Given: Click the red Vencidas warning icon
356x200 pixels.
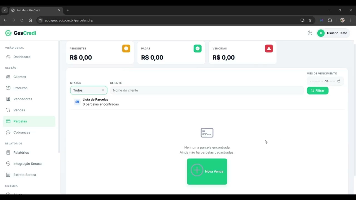Looking at the screenshot, I should click(269, 49).
